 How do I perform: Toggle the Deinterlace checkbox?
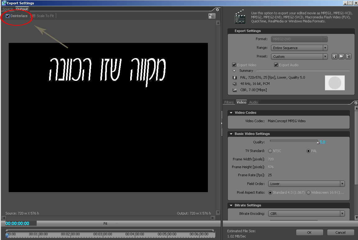(7, 16)
